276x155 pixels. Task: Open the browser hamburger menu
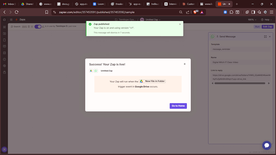tap(271, 12)
